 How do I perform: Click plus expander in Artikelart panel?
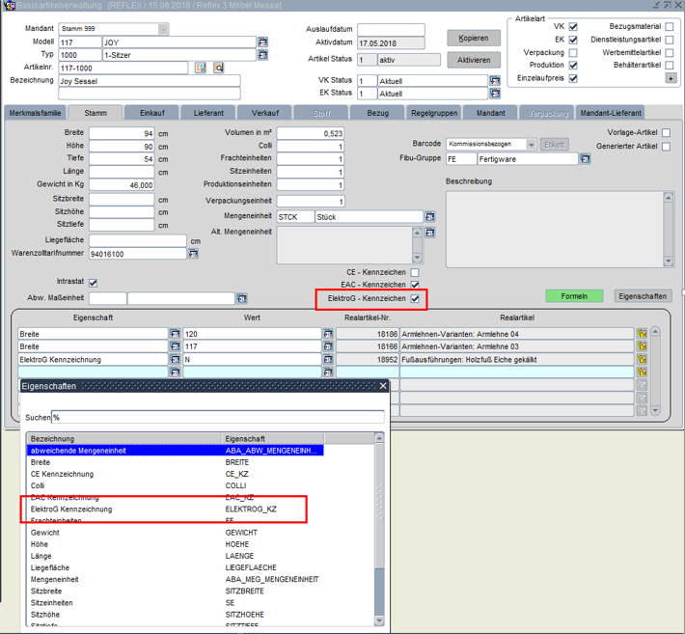[671, 78]
